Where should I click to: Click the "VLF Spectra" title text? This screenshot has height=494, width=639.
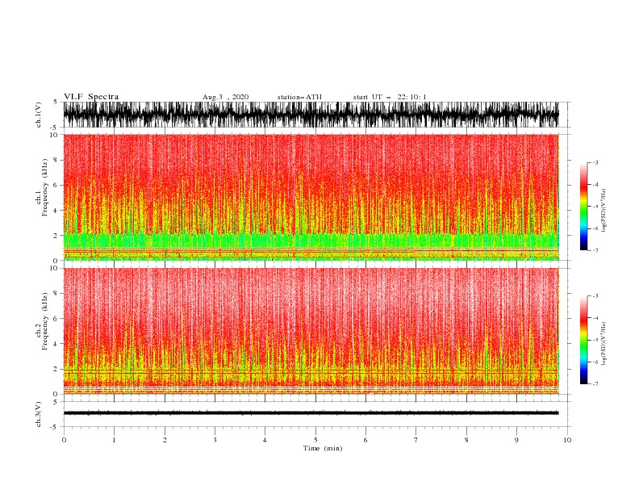click(91, 97)
